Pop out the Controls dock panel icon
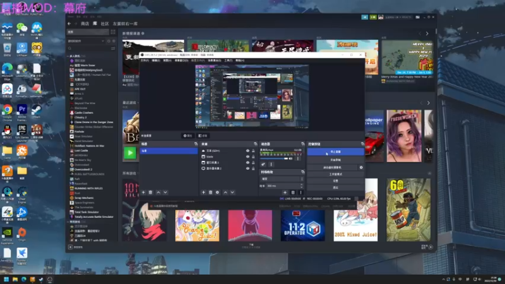This screenshot has width=505, height=284. point(362,144)
